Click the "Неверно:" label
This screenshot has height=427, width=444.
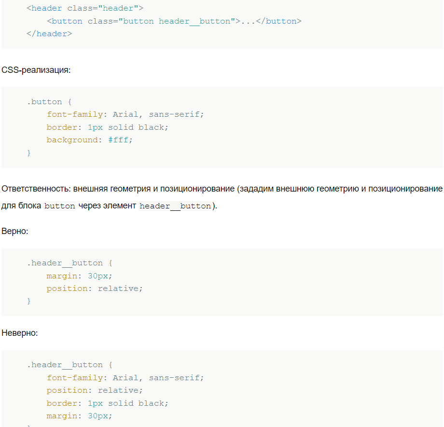[20, 333]
